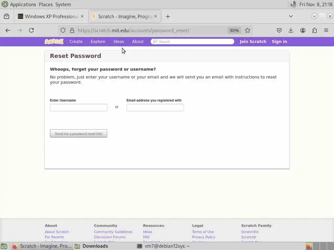Click the volume icon in system panel
Image resolution: width=334 pixels, height=250 pixels.
(293, 4)
